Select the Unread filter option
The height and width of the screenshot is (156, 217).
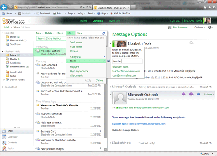click(x=74, y=51)
